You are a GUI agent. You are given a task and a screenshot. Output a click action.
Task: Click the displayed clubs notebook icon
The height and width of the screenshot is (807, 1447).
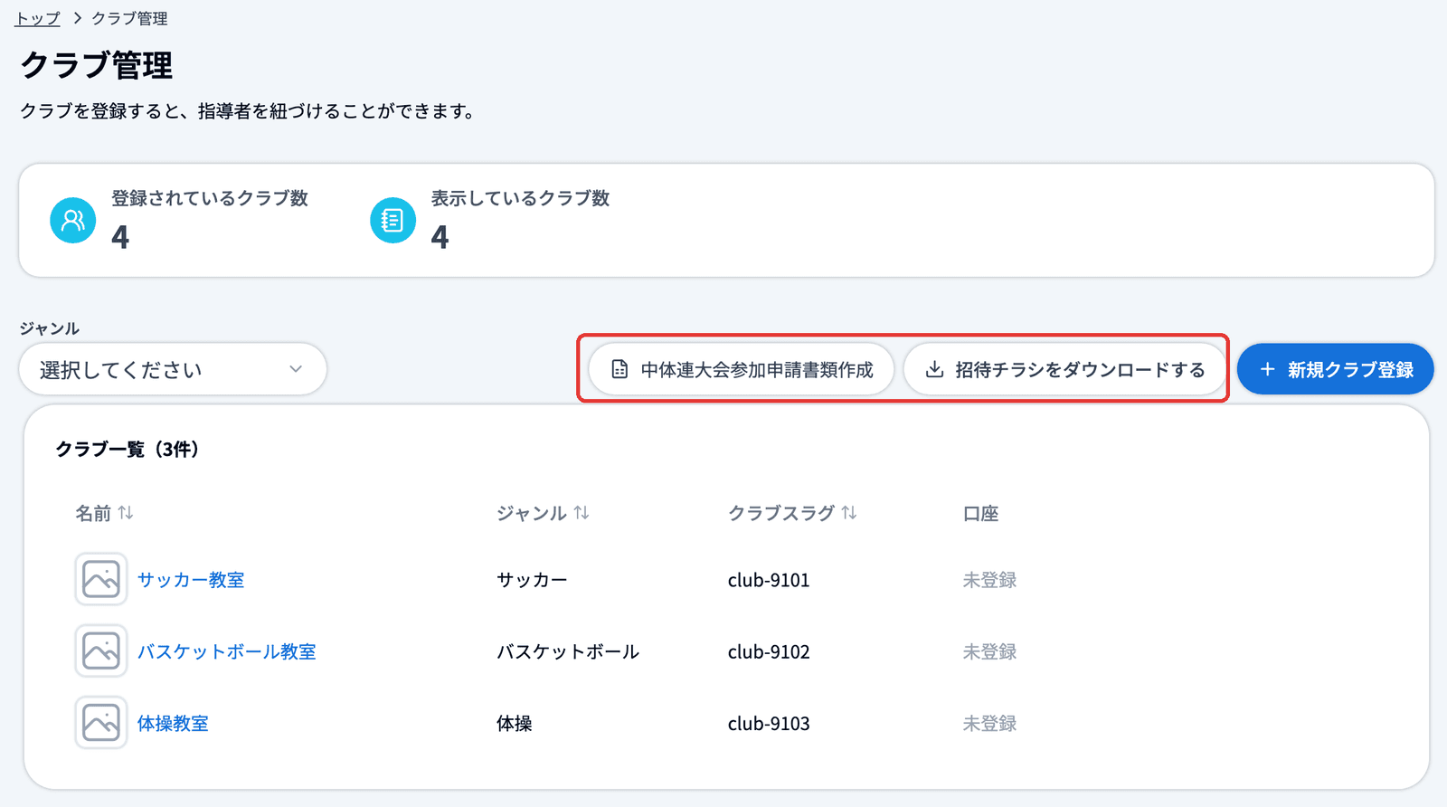(392, 220)
